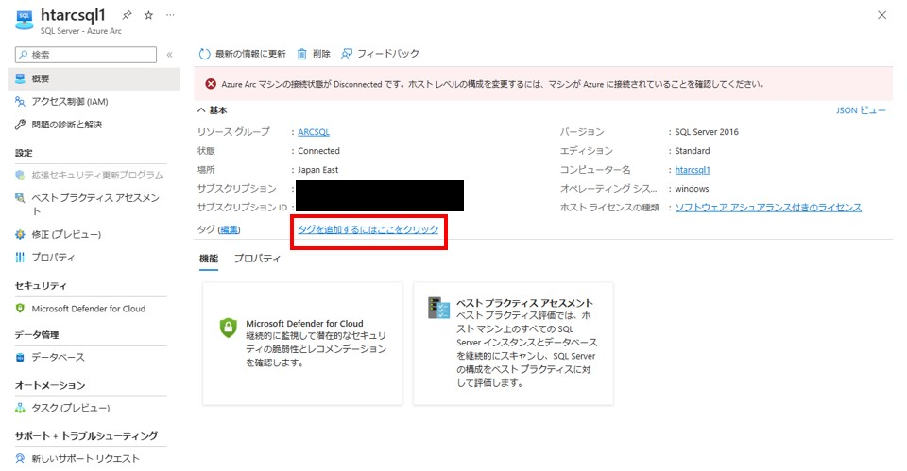Click タグを追加するにはここをクリック link
This screenshot has width=907, height=471.
pos(368,229)
